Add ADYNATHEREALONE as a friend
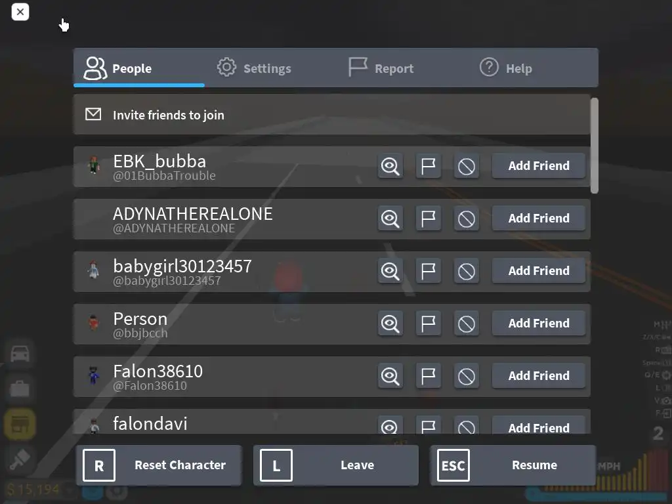This screenshot has height=504, width=672. pos(539,219)
